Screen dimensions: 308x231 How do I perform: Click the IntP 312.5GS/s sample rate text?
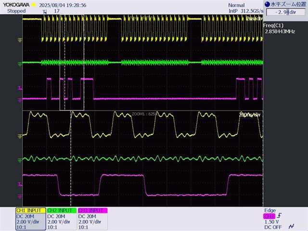click(246, 11)
